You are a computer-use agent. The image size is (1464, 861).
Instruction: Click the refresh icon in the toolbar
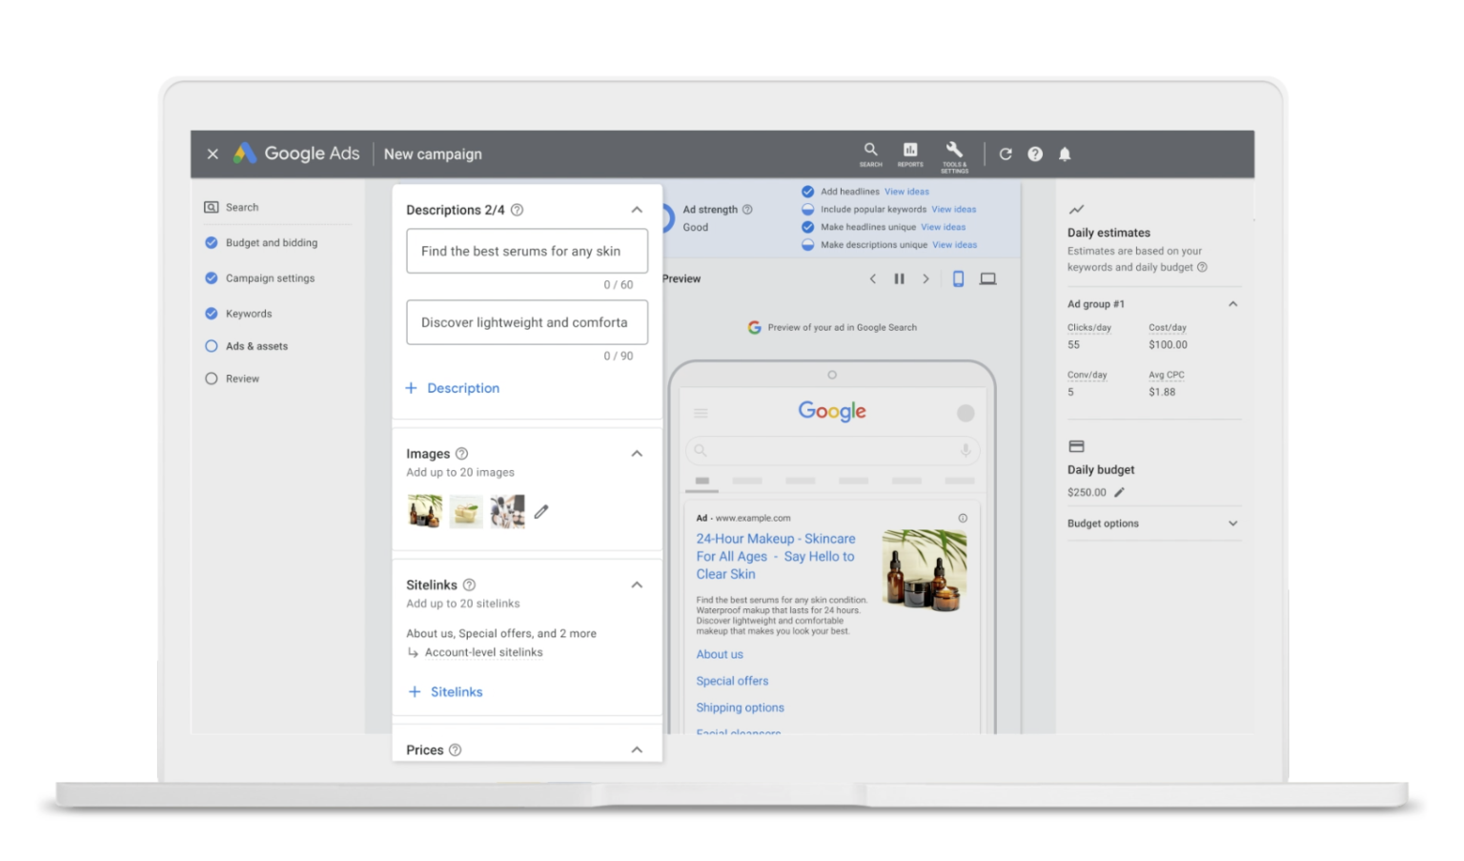pos(1005,154)
